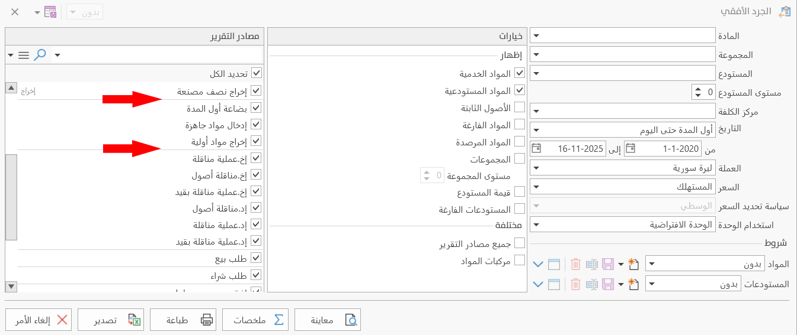Click rename icon in المواد row
This screenshot has height=335, width=797.
(591, 264)
